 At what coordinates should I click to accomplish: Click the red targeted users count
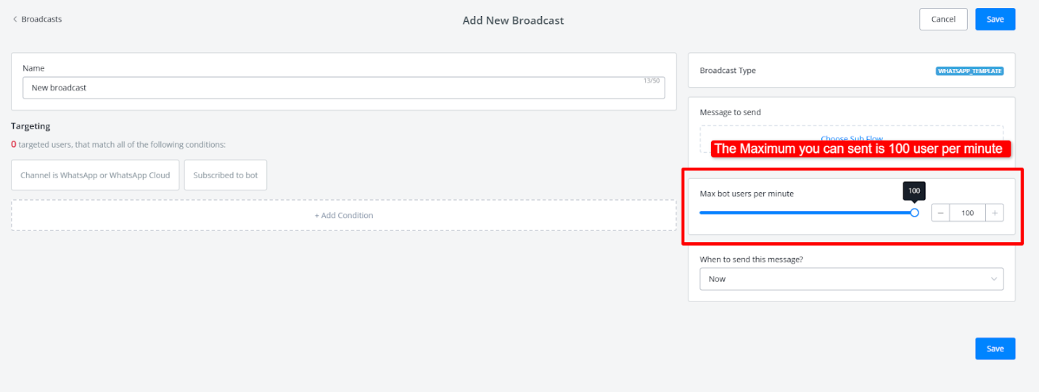14,145
